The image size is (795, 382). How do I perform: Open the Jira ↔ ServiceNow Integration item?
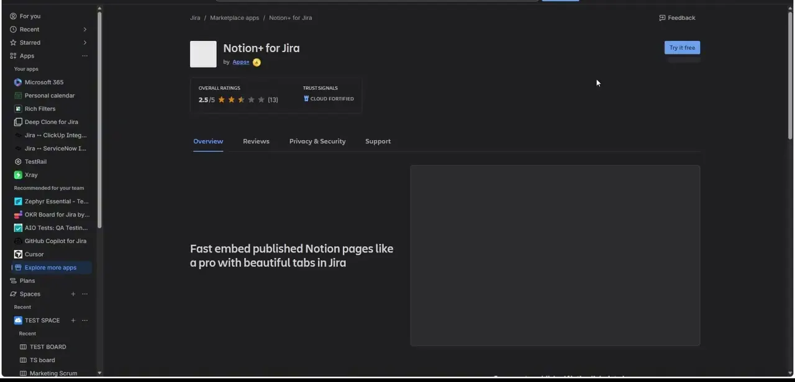(x=52, y=149)
